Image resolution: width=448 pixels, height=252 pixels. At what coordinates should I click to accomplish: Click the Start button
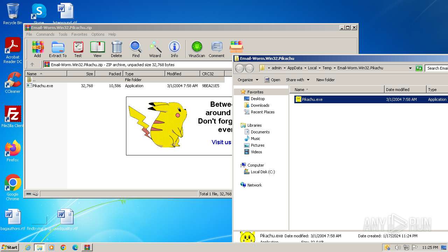(9, 247)
